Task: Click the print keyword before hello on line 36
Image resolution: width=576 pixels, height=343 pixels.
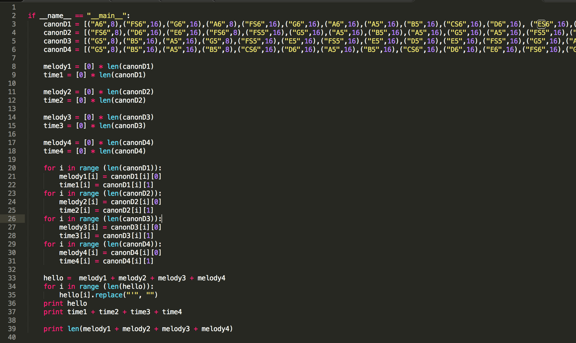Action: pos(53,303)
